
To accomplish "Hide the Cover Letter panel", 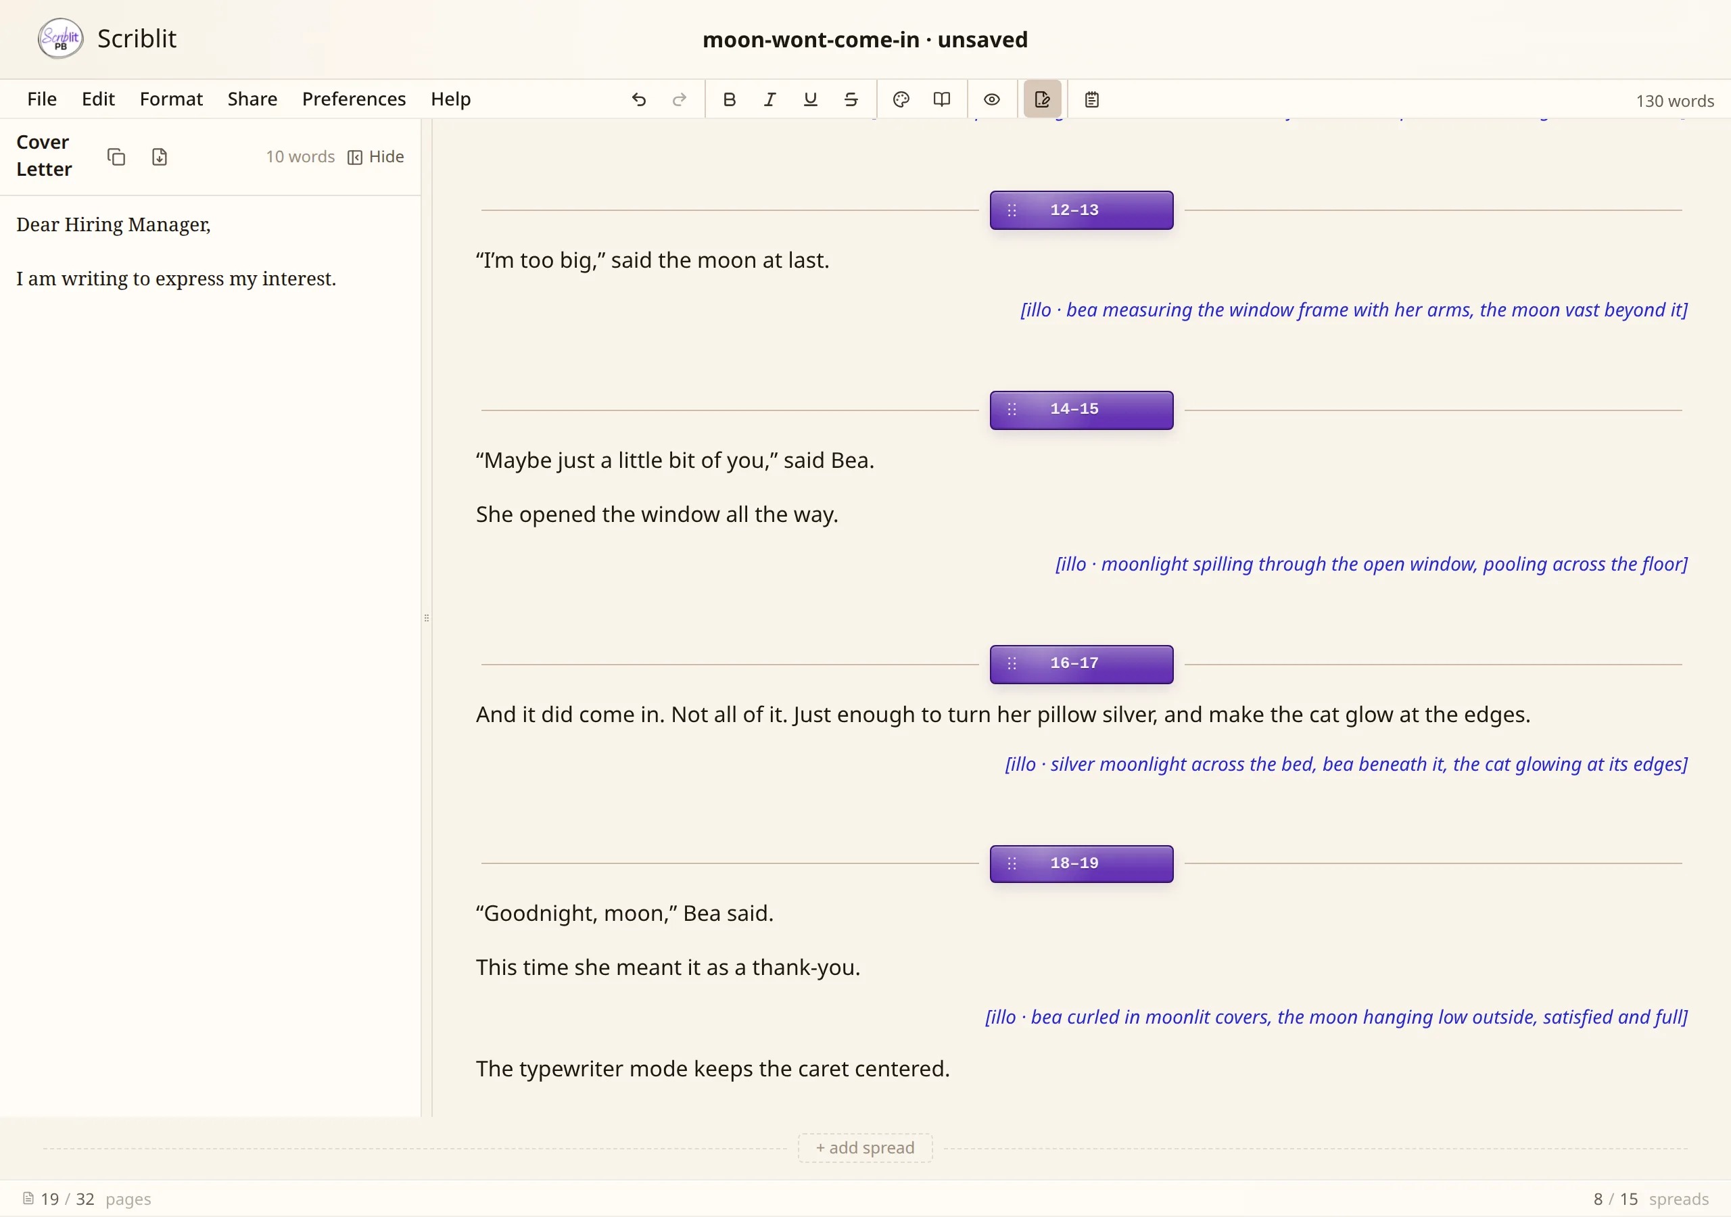I will (x=376, y=157).
